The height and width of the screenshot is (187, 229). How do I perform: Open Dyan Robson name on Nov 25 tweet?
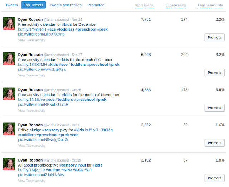coord(30,19)
